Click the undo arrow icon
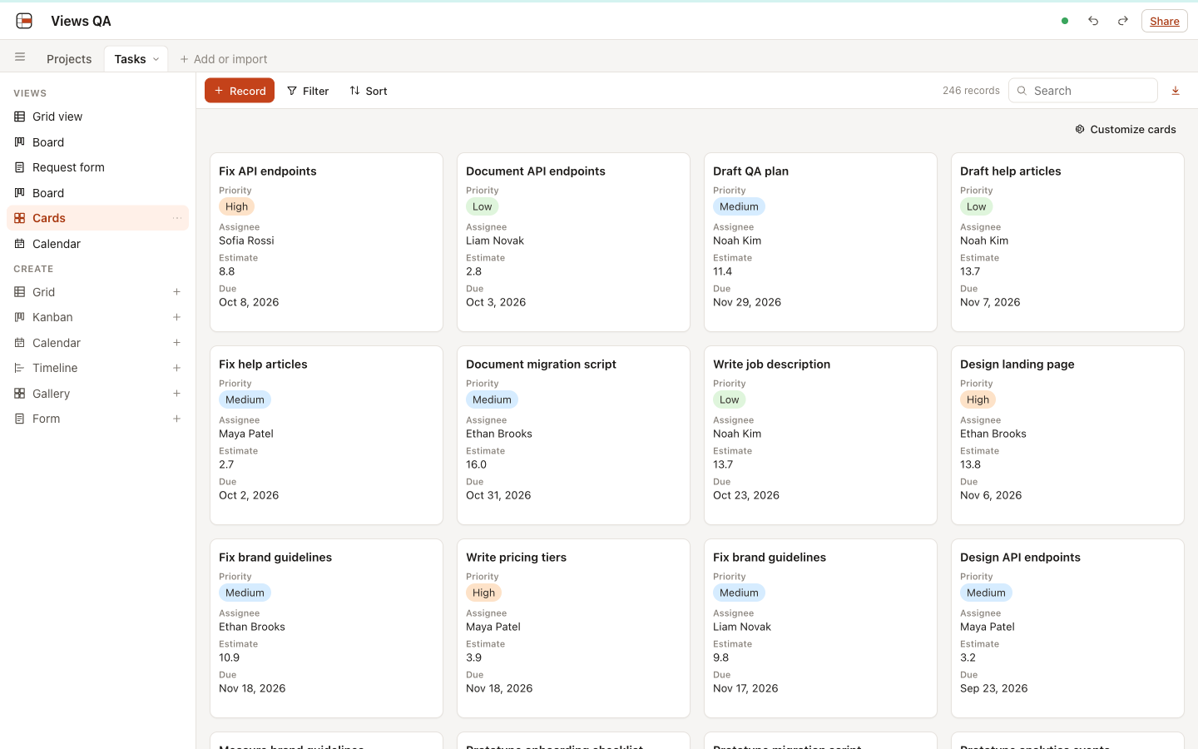The image size is (1198, 749). pos(1093,21)
